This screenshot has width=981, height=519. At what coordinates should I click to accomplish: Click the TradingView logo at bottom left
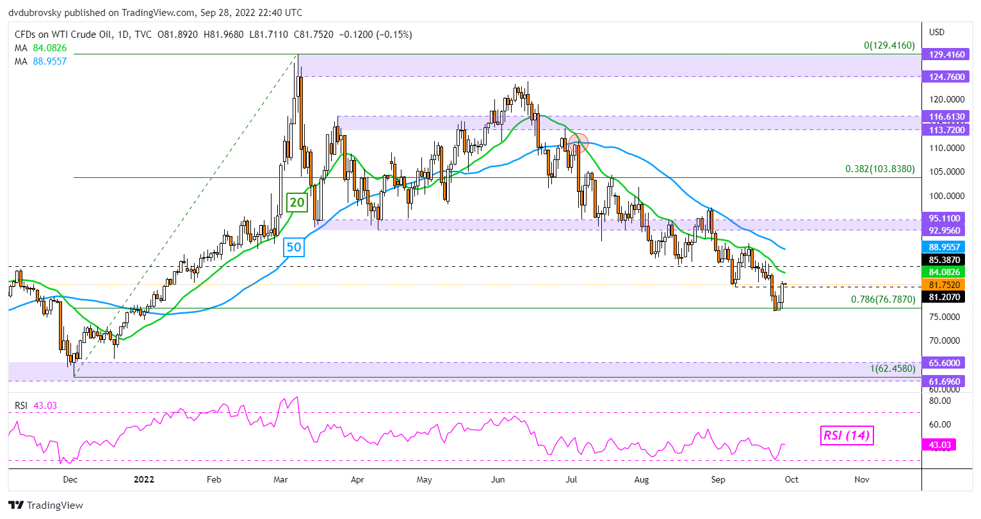pos(45,505)
